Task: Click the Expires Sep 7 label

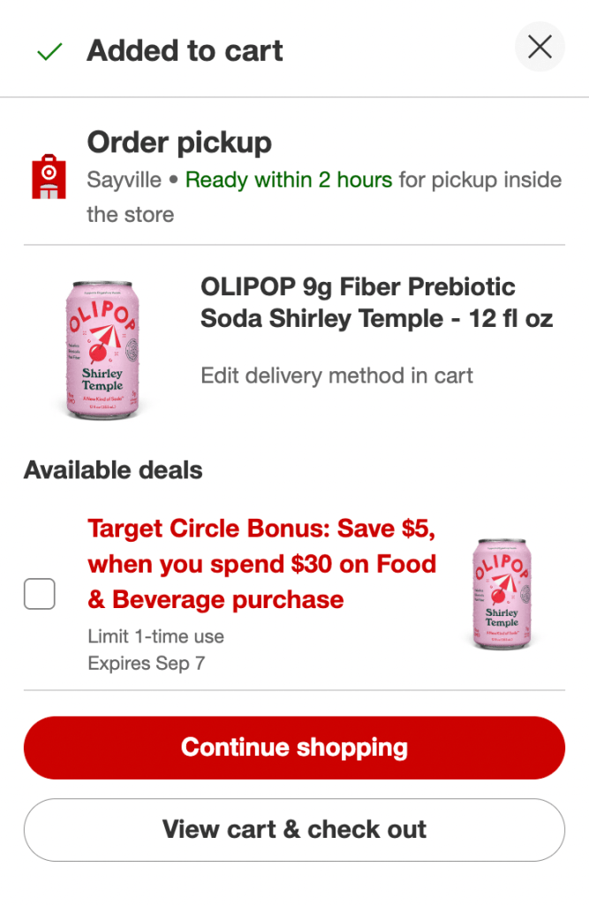Action: [146, 663]
